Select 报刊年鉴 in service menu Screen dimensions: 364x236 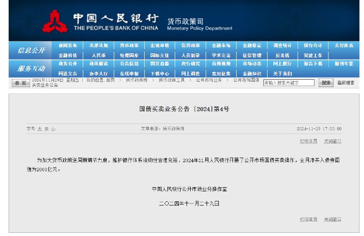344,64
